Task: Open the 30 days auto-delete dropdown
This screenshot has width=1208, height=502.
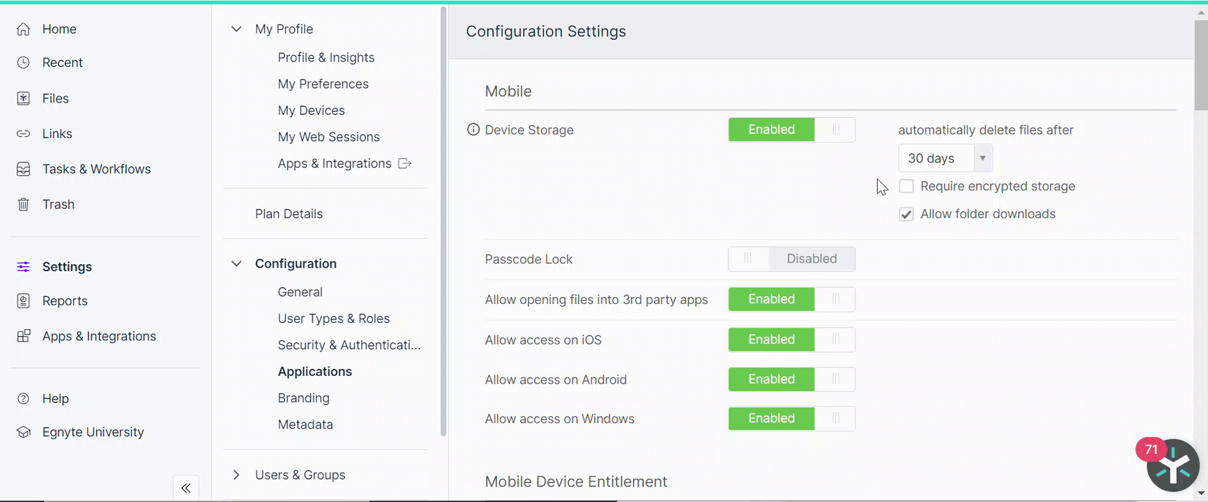Action: tap(945, 158)
